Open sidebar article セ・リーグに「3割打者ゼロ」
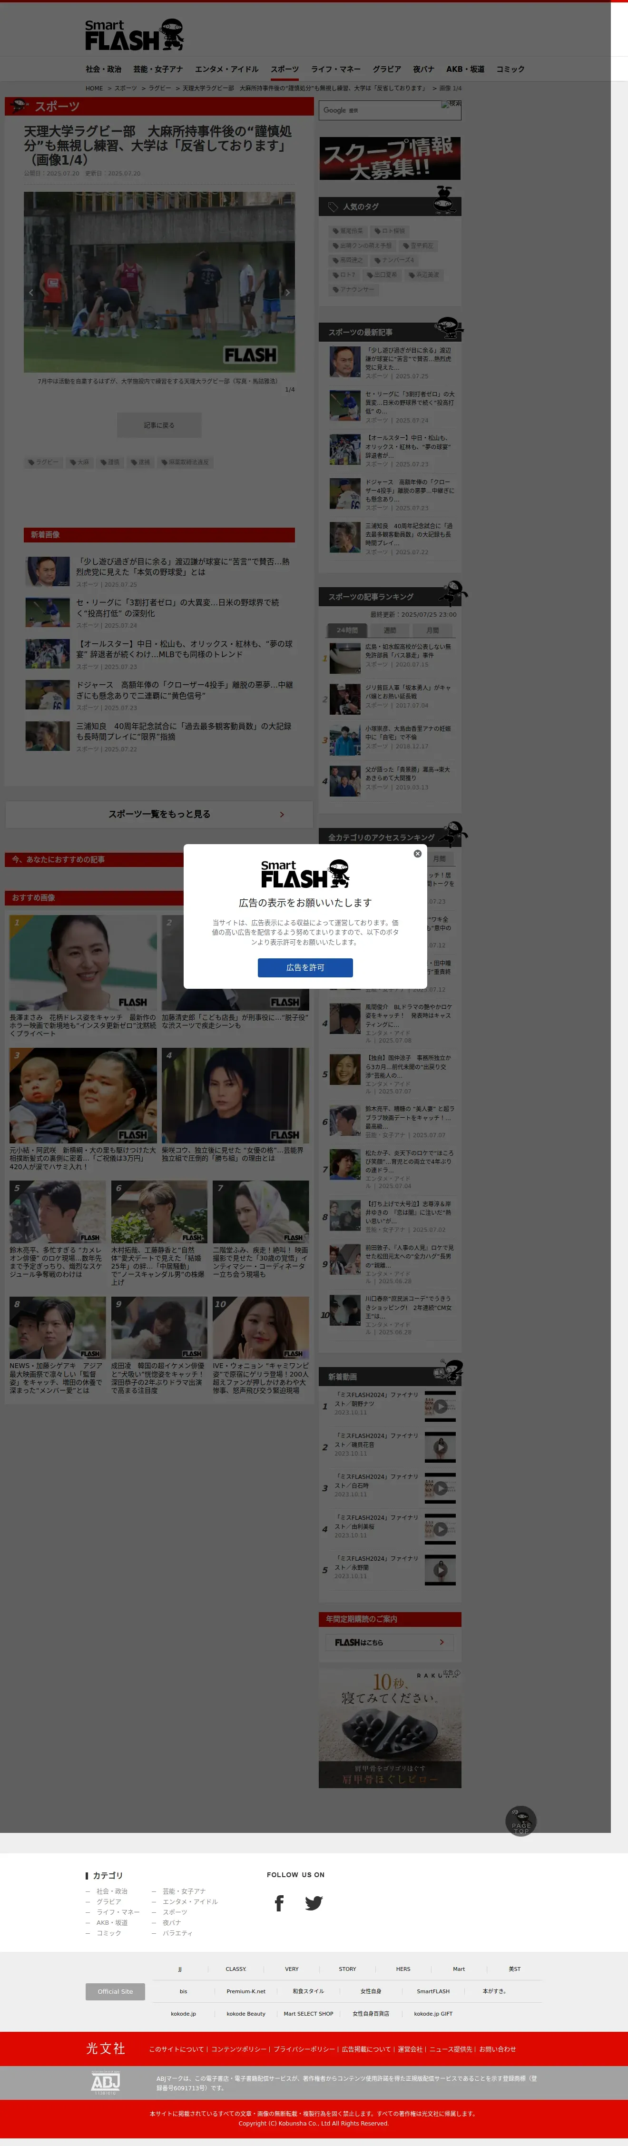 (x=391, y=406)
